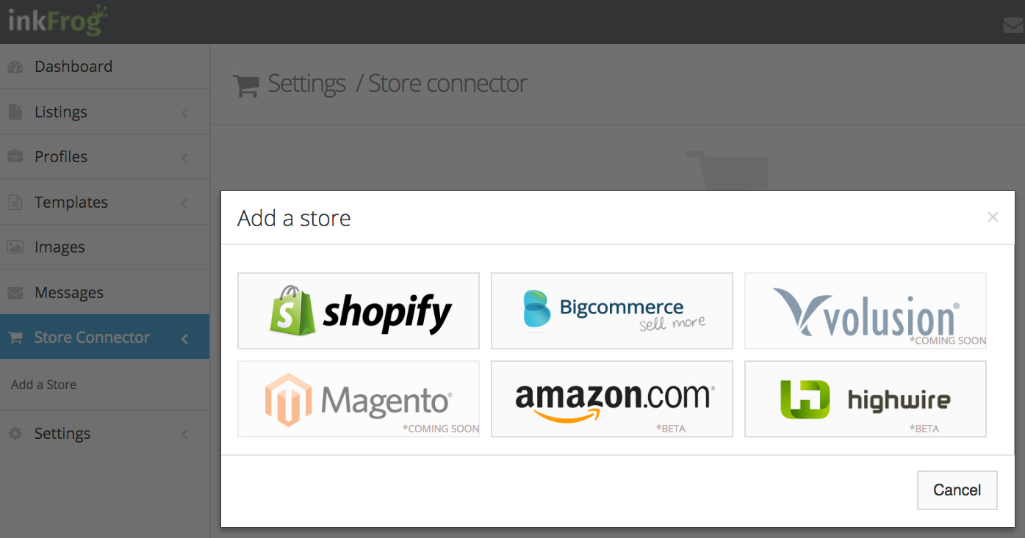Viewport: 1025px width, 538px height.
Task: Select the highwire beta store tile
Action: (865, 399)
